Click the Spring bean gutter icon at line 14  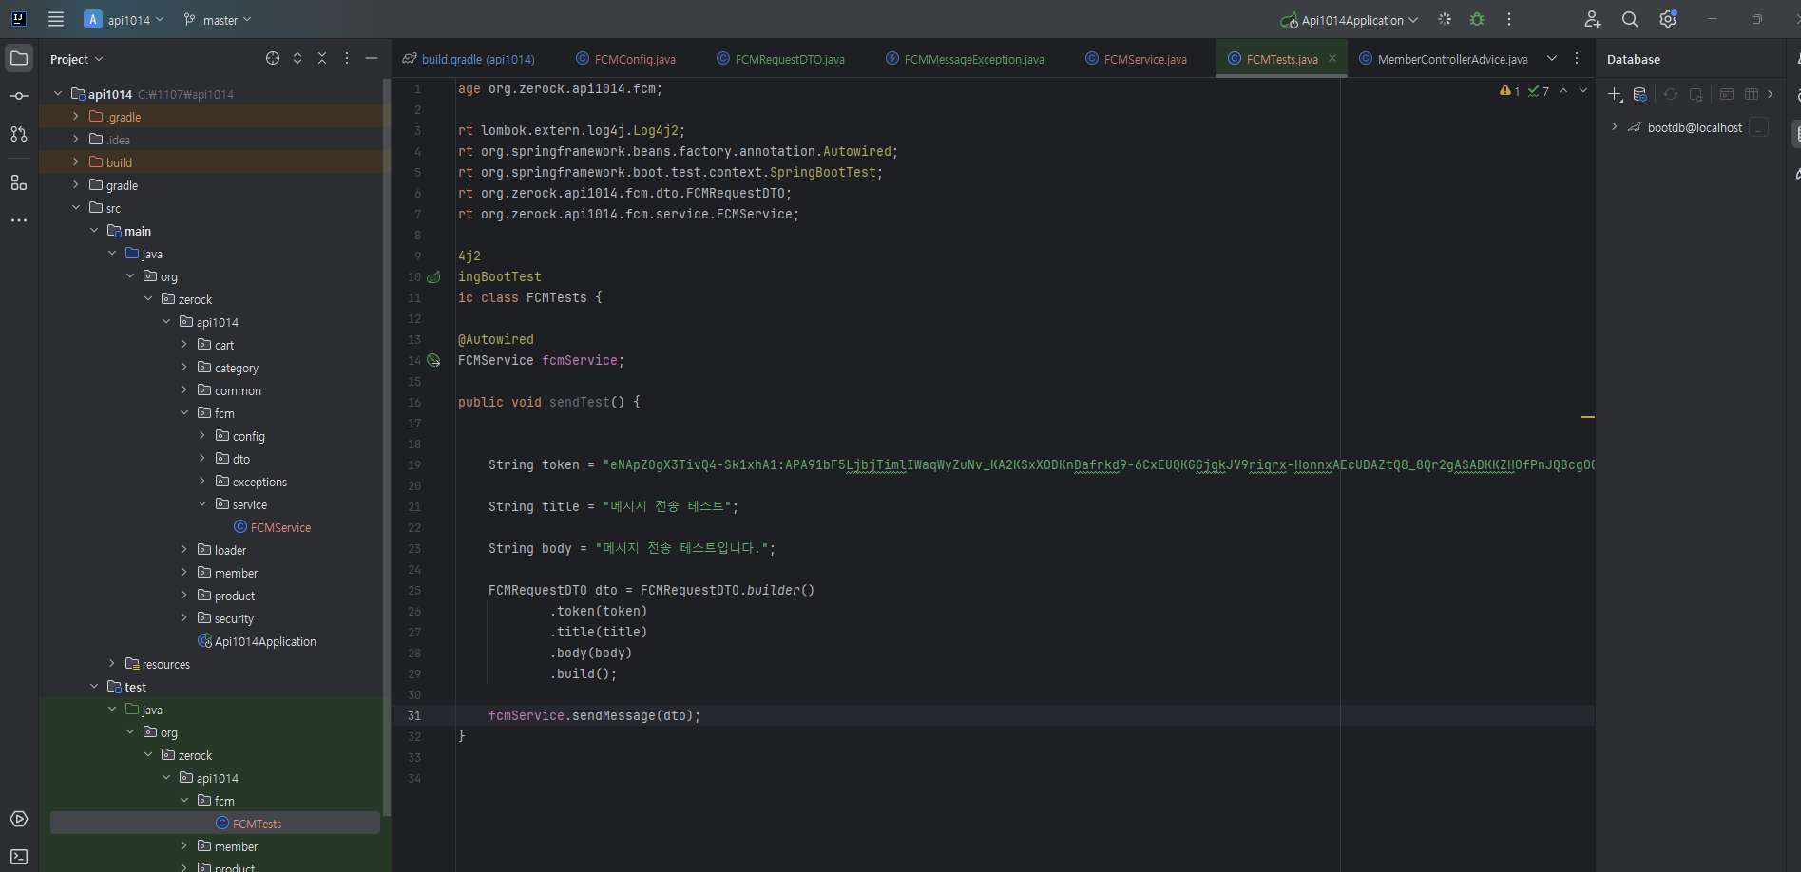pyautogui.click(x=433, y=360)
